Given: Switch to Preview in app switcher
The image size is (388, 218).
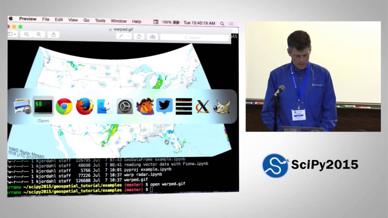Looking at the screenshot, I should [22, 107].
